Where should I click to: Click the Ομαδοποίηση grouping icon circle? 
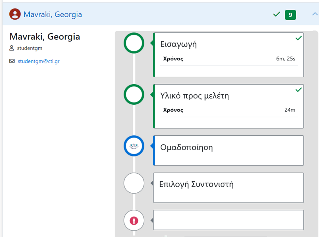click(134, 146)
